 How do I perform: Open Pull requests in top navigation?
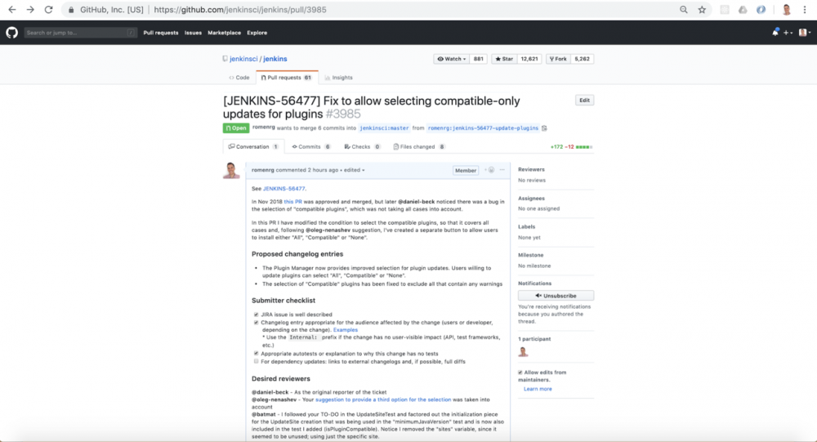pos(160,33)
